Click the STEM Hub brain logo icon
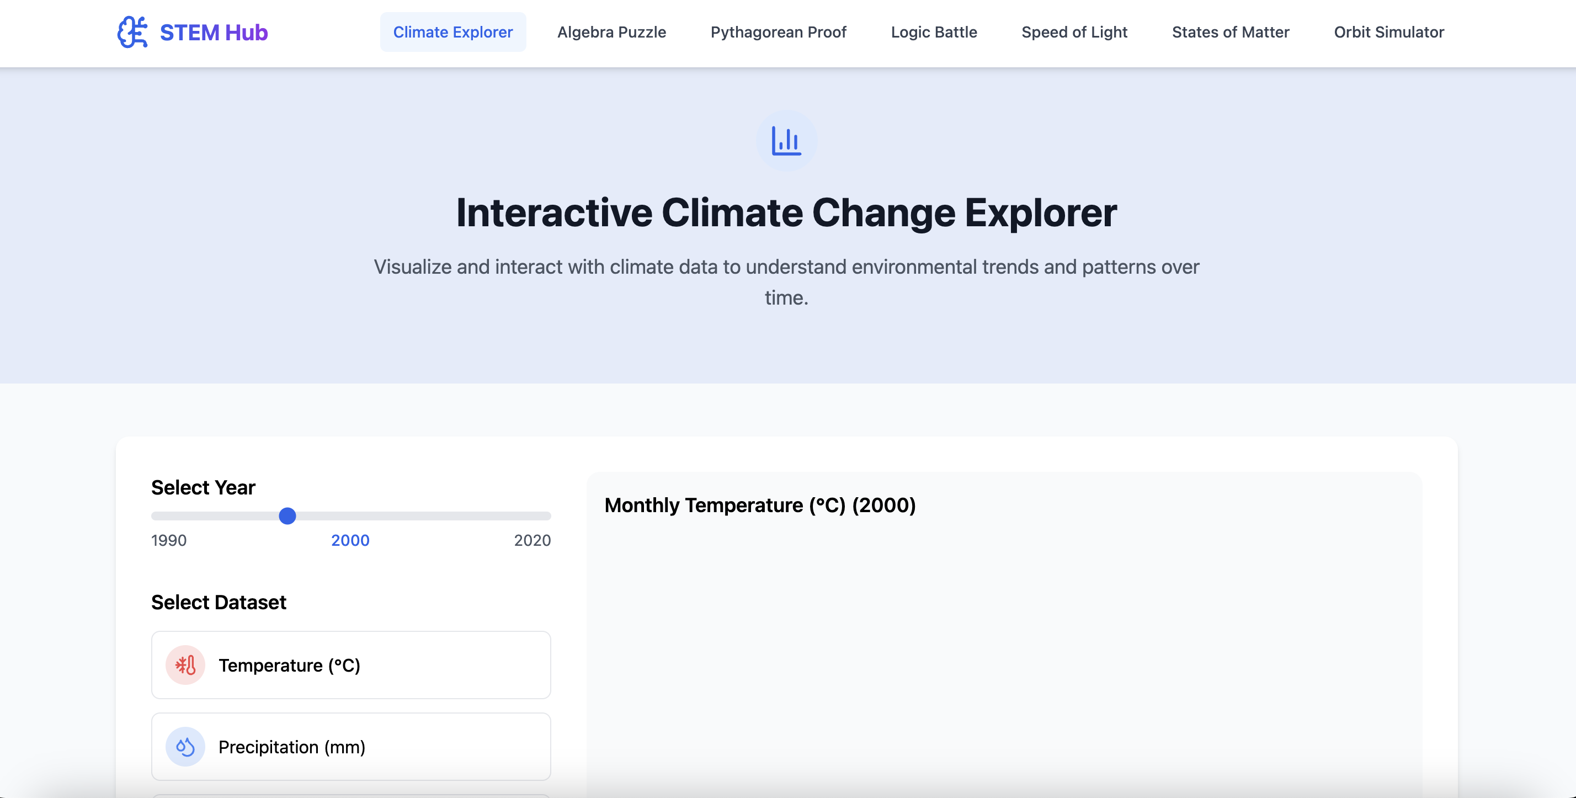This screenshot has width=1576, height=798. pos(132,32)
